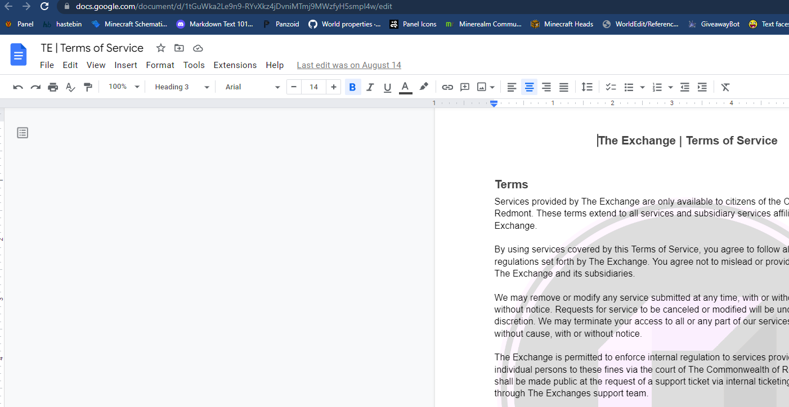The height and width of the screenshot is (407, 789).
Task: Open the text color picker
Action: (405, 87)
